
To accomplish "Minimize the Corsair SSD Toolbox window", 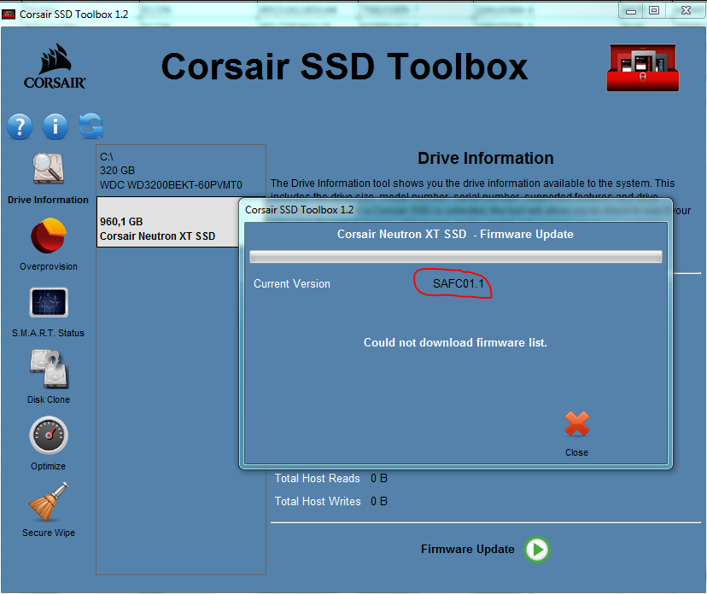I will coord(631,11).
